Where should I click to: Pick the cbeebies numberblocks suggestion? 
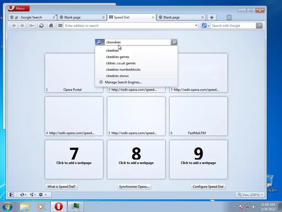tap(136, 69)
